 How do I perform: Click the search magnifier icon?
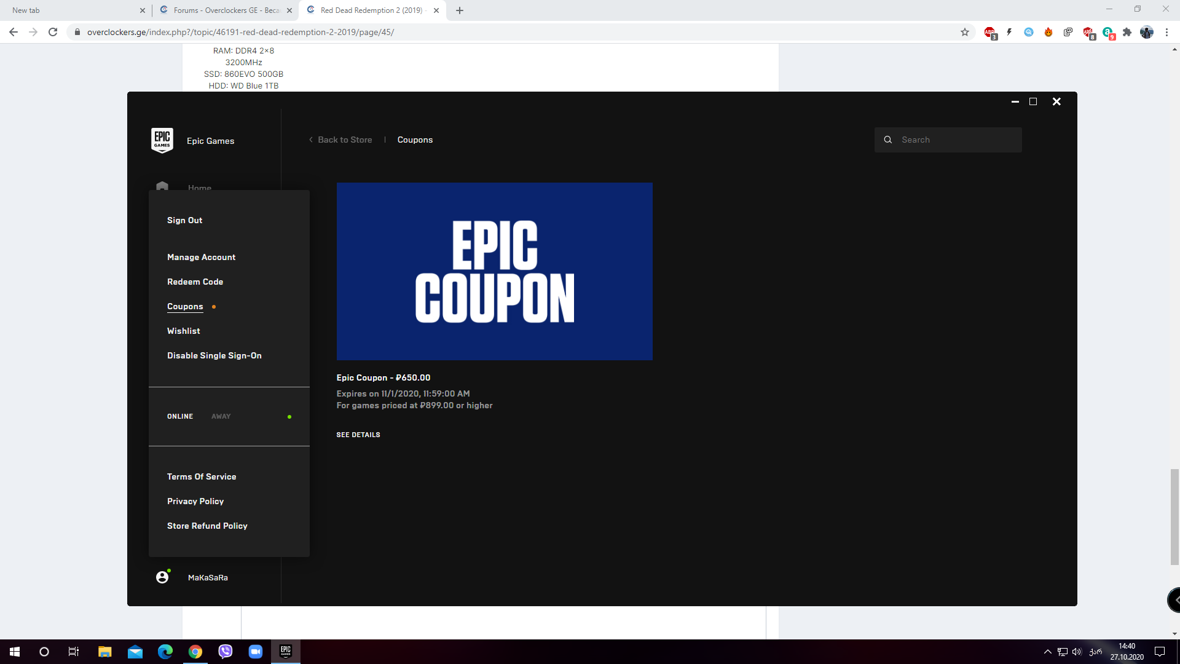887,140
